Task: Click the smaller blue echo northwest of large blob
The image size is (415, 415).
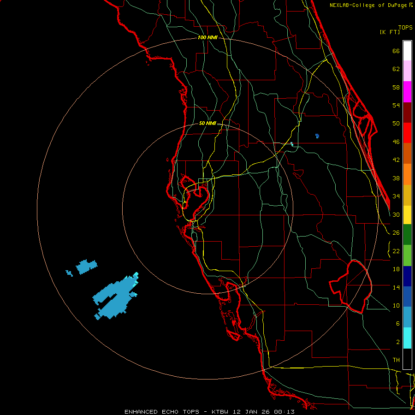Action: [x=86, y=267]
